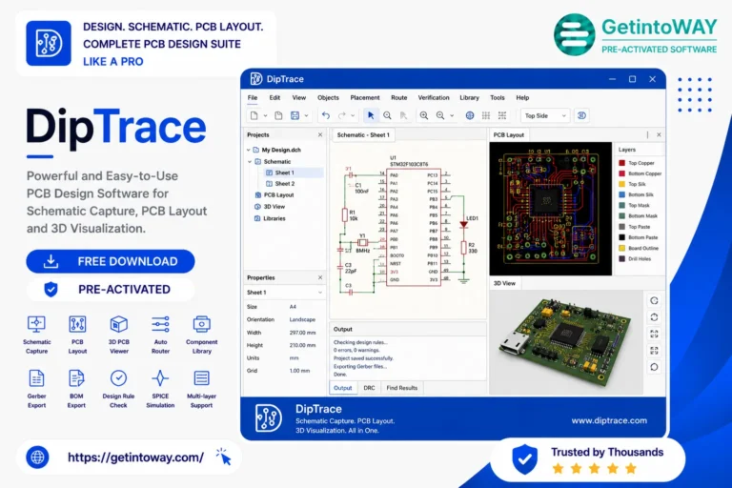Open the Library menu
Image resolution: width=732 pixels, height=488 pixels.
coord(469,97)
